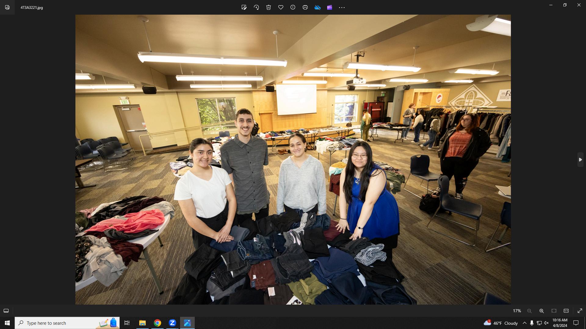Open Photos gallery home icon
This screenshot has width=586, height=329.
coord(7,7)
